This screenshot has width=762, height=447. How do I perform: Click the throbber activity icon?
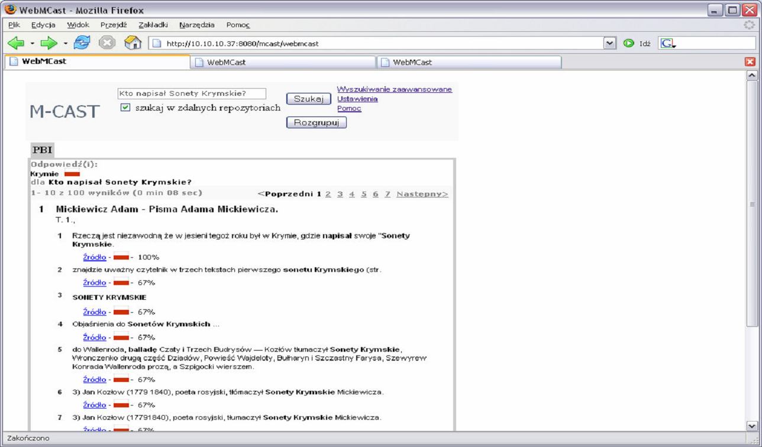click(x=749, y=25)
